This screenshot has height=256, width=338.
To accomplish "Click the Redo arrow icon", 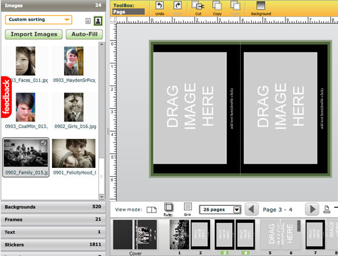I will pyautogui.click(x=177, y=5).
